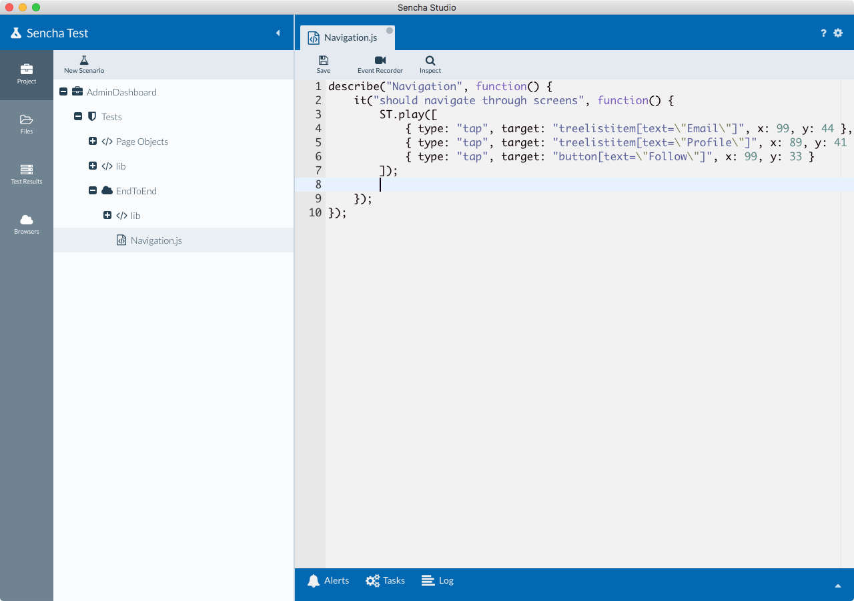Open the Alerts panel
Image resolution: width=854 pixels, height=601 pixels.
[328, 581]
